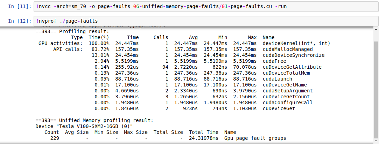Click the '88.716us' Time column value

click(x=127, y=79)
